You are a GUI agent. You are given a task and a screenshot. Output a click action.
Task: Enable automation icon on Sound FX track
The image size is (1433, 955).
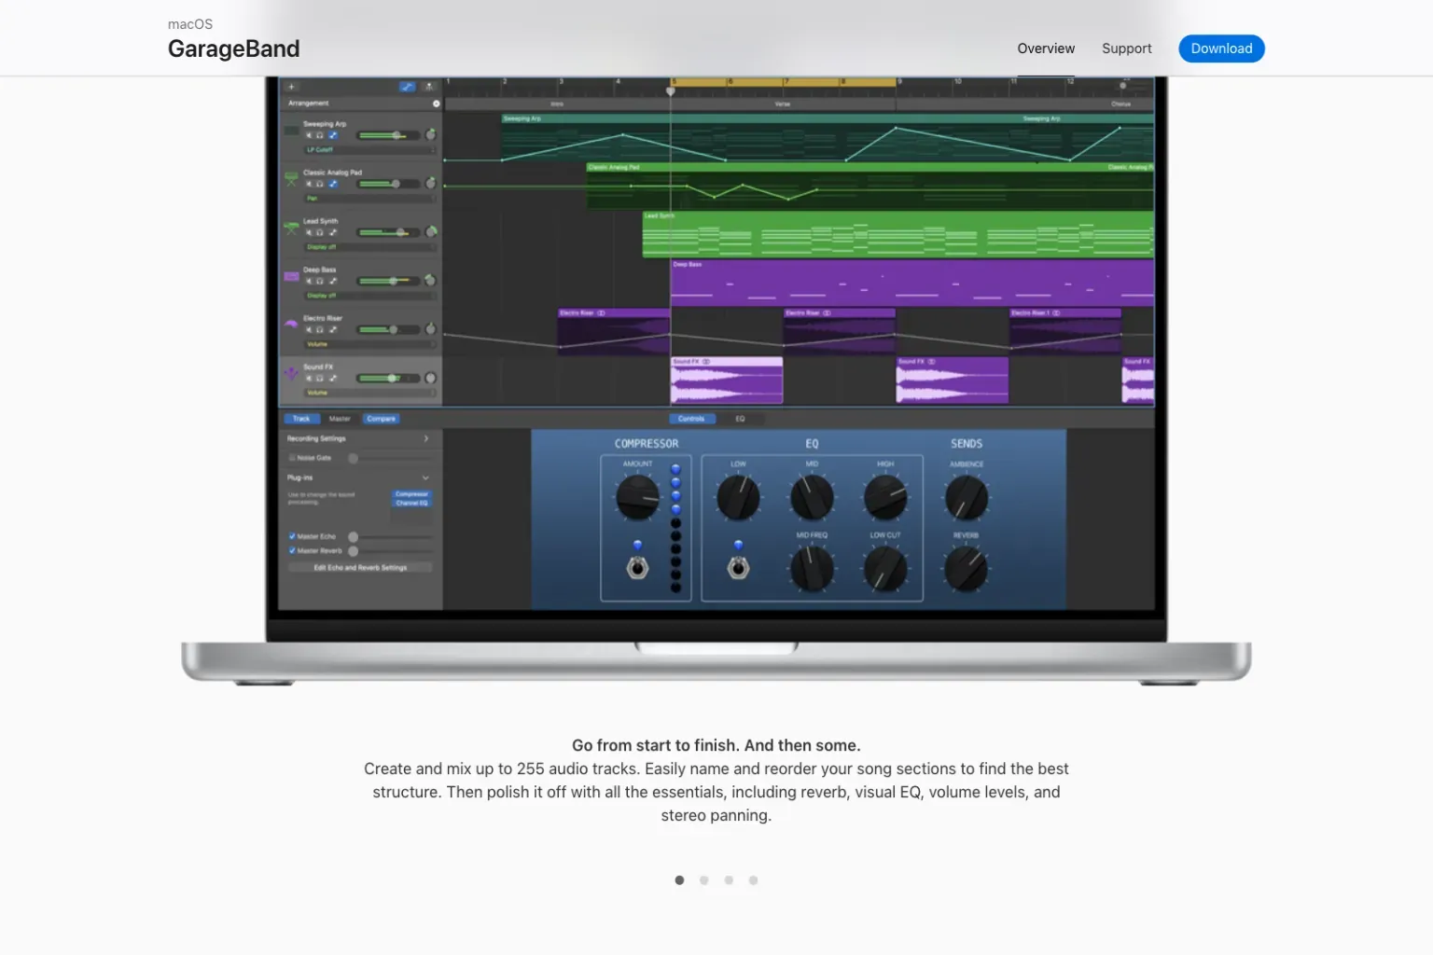333,378
